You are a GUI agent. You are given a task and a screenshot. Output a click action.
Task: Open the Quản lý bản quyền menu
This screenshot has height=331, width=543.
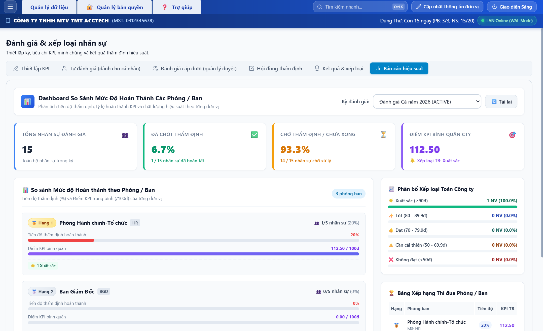coord(115,7)
